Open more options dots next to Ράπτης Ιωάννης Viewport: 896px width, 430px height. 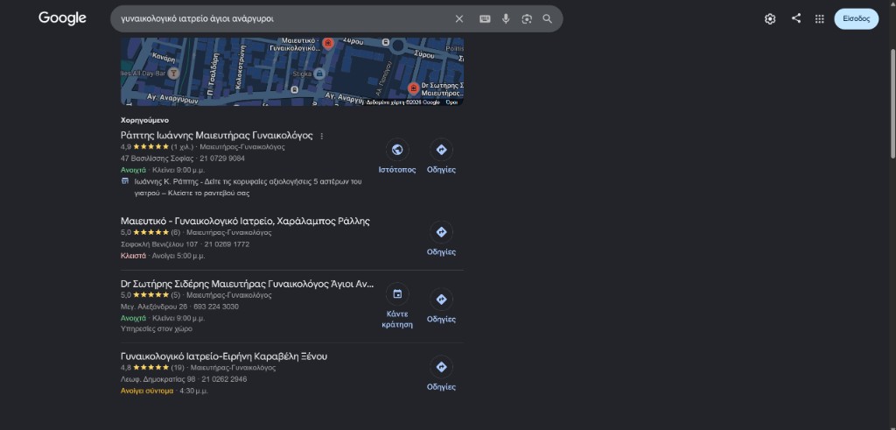click(x=322, y=136)
